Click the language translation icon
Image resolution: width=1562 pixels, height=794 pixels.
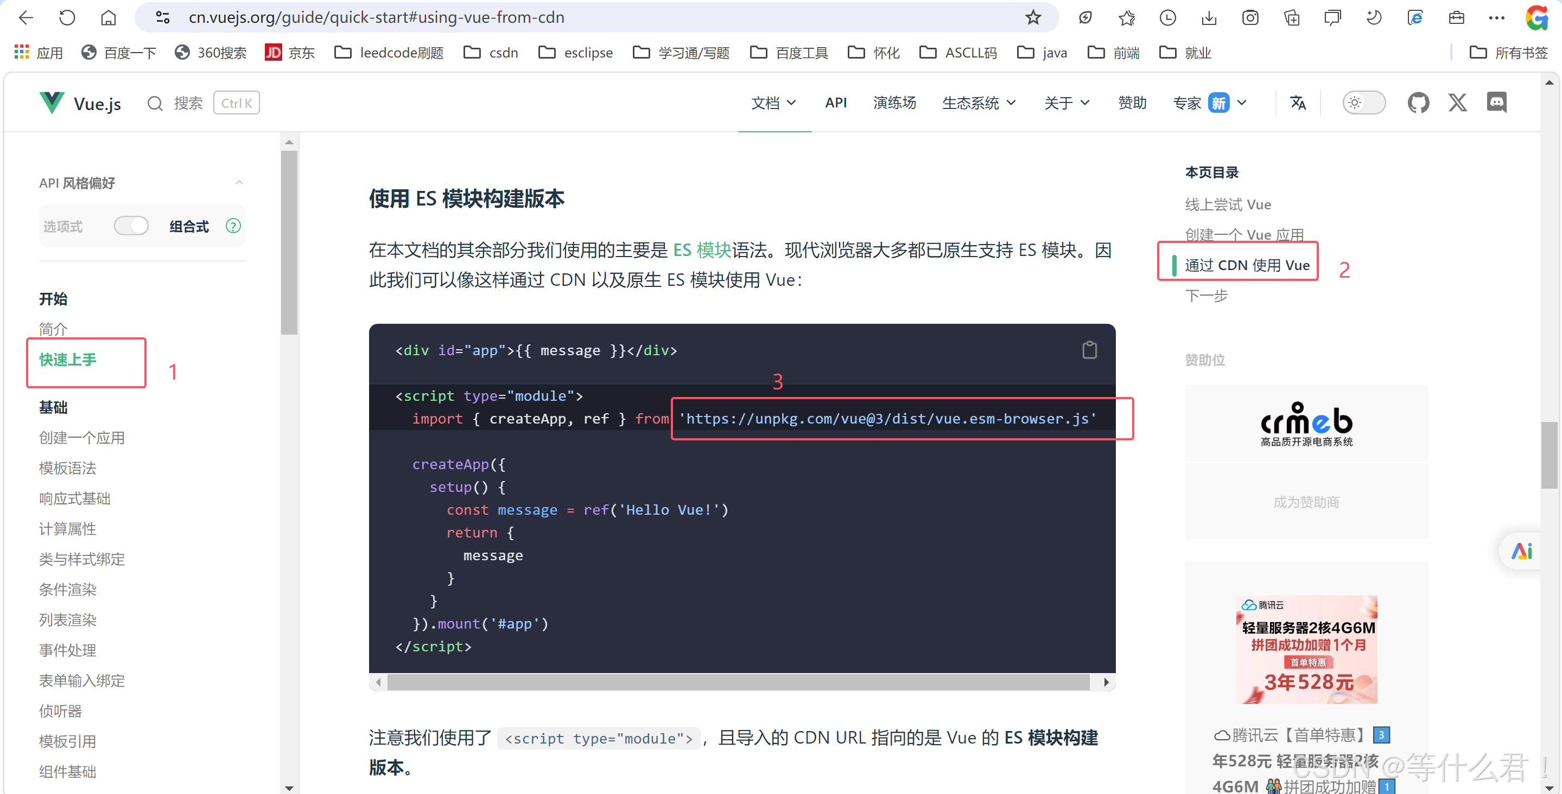(x=1298, y=103)
